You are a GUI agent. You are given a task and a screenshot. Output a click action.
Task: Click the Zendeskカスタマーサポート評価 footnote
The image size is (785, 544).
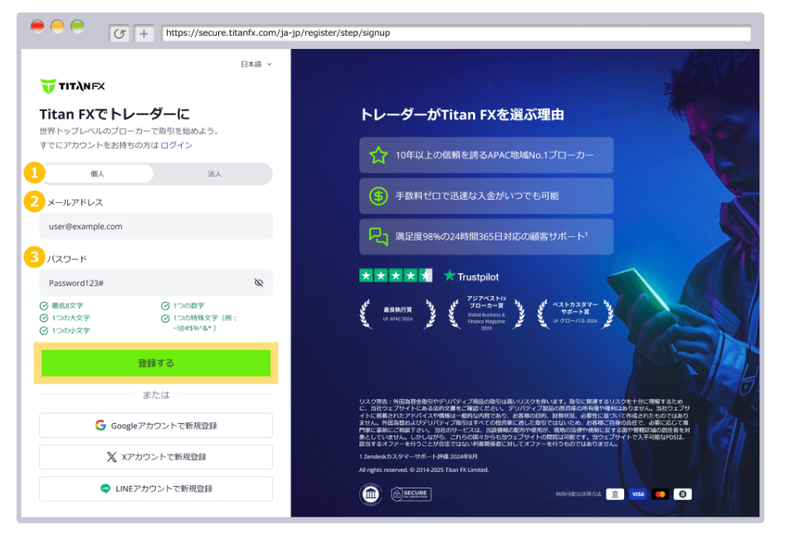point(418,456)
